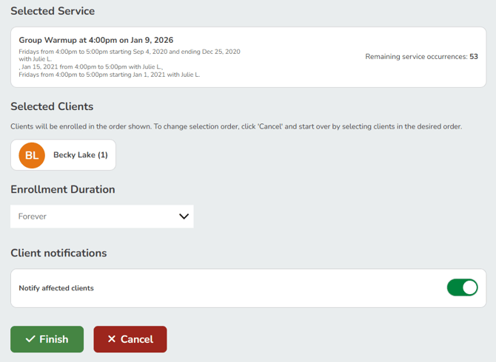Click the remaining service occurrences count 53
The height and width of the screenshot is (362, 496).
pos(473,57)
